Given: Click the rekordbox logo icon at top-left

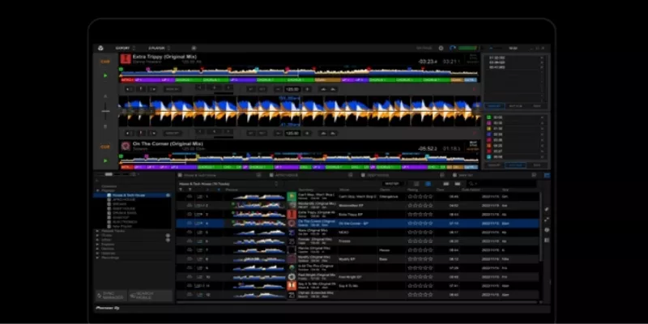Looking at the screenshot, I should tap(100, 49).
